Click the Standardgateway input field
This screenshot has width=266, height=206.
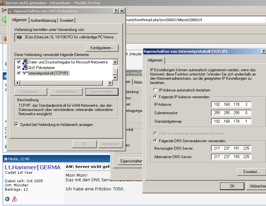[231, 121]
